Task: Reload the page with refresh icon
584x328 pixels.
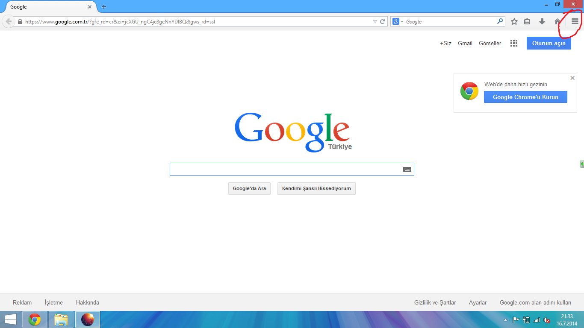Action: tap(383, 21)
